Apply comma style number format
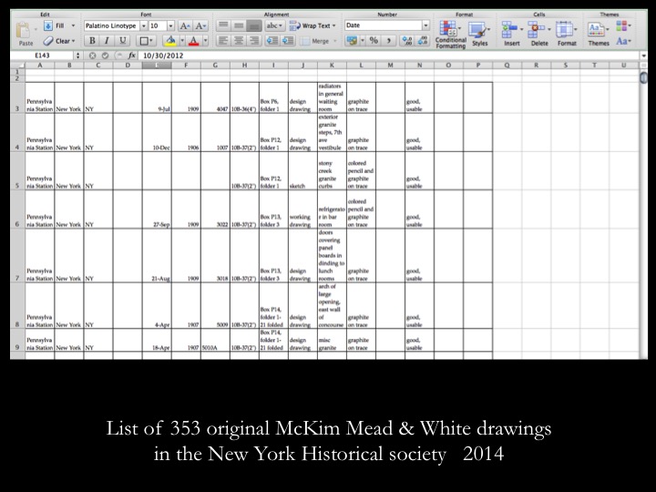This screenshot has height=492, width=656. (389, 41)
